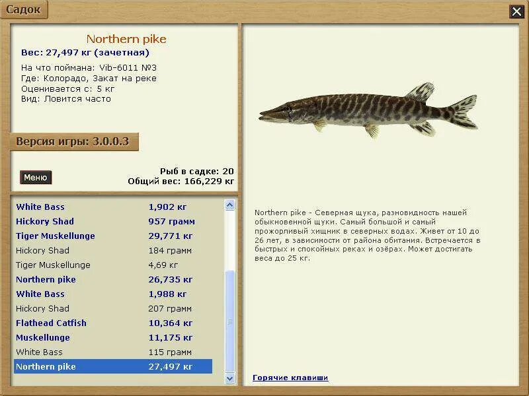This screenshot has width=529, height=396.
Task: Select the Hickory Shad weighing 184 грамм
Action: (99, 250)
